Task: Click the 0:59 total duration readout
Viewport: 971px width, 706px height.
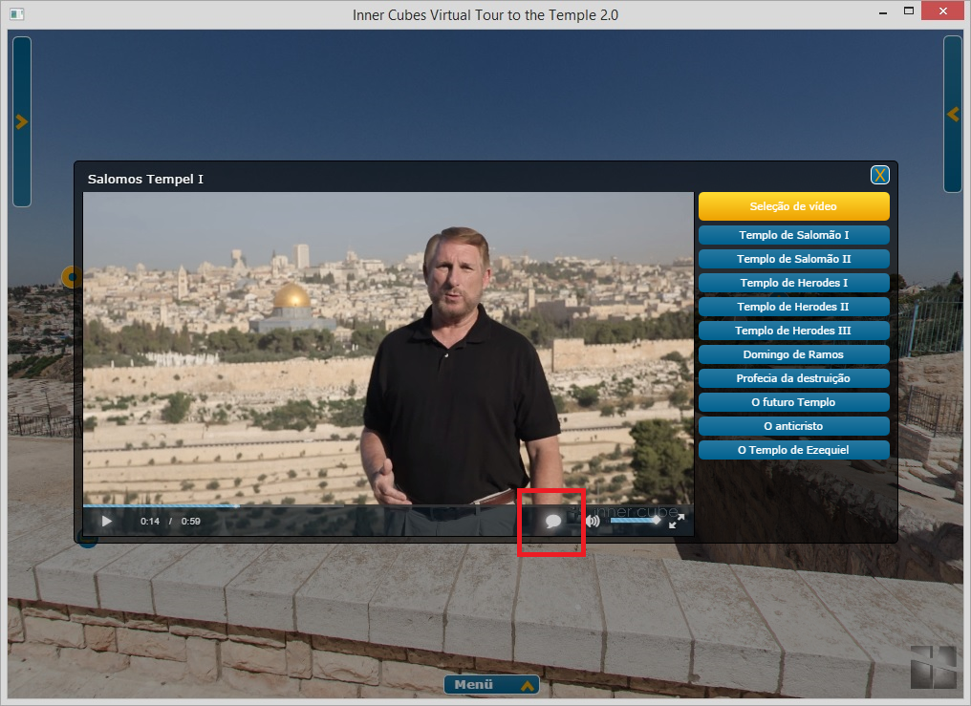Action: pyautogui.click(x=191, y=521)
